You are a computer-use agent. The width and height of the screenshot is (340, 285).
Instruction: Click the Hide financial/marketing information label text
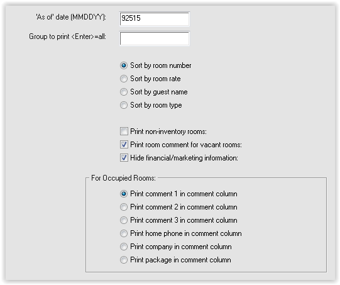(x=184, y=158)
